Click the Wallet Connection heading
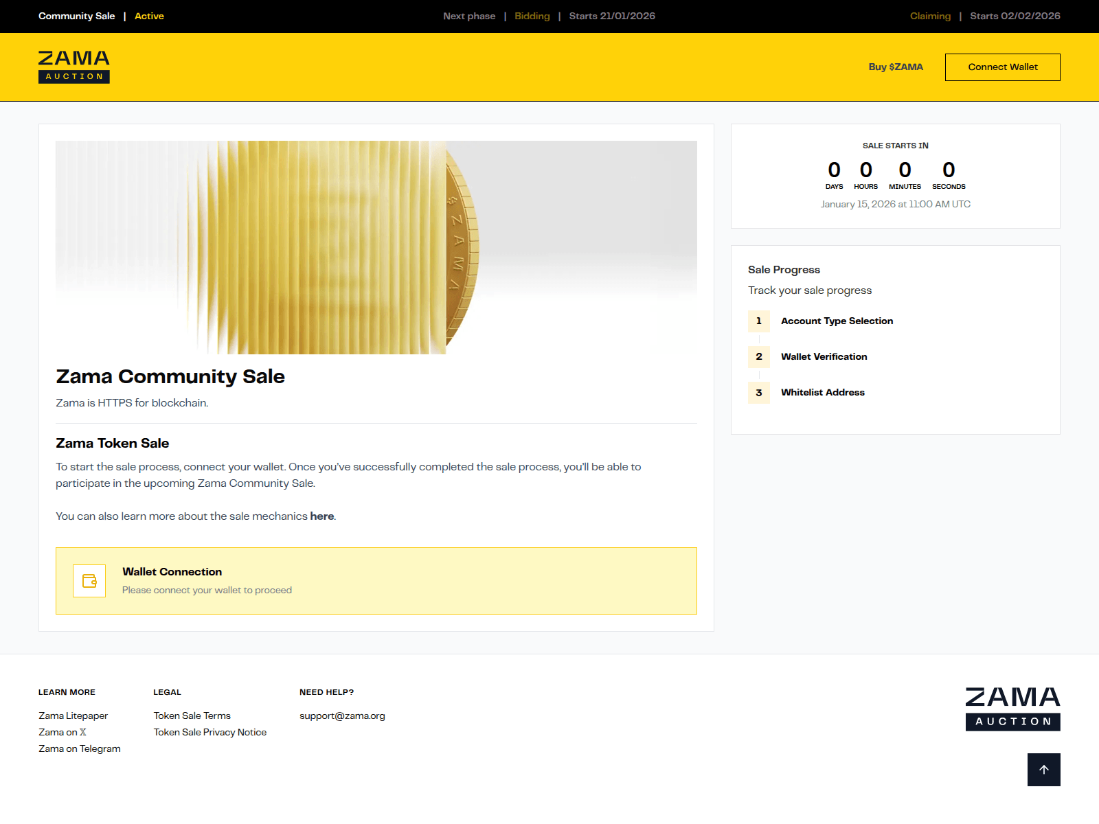Image resolution: width=1099 pixels, height=824 pixels. click(172, 571)
